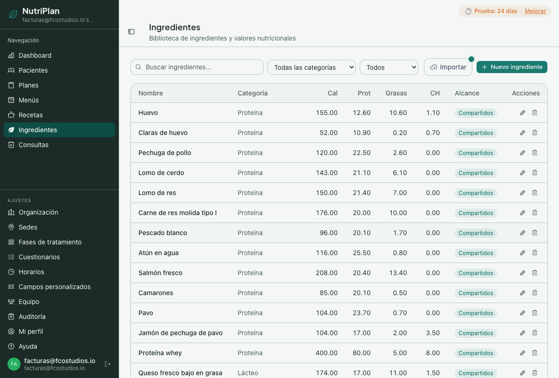Open the Recetas navigation item
This screenshot has height=378, width=559.
31,115
